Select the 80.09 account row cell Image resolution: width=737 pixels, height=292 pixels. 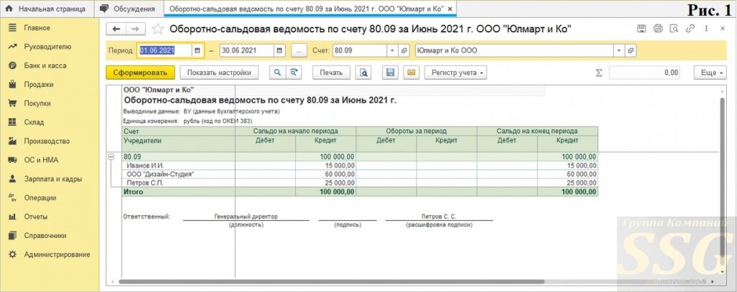coord(178,157)
